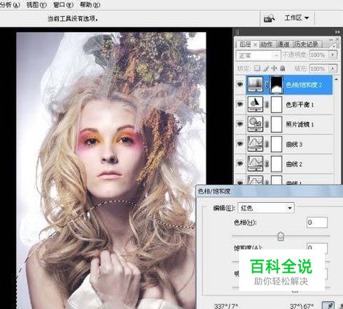Screen dimensions: 343x309
Task: Click the mask link icon on 曲线 2
Action: pos(267,164)
